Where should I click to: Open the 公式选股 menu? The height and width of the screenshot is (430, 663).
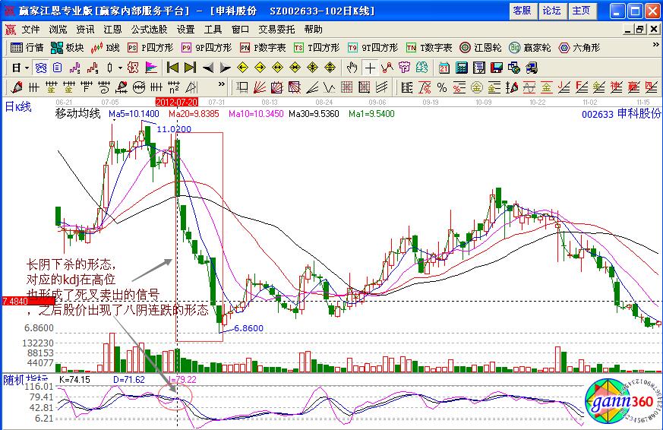coord(149,29)
